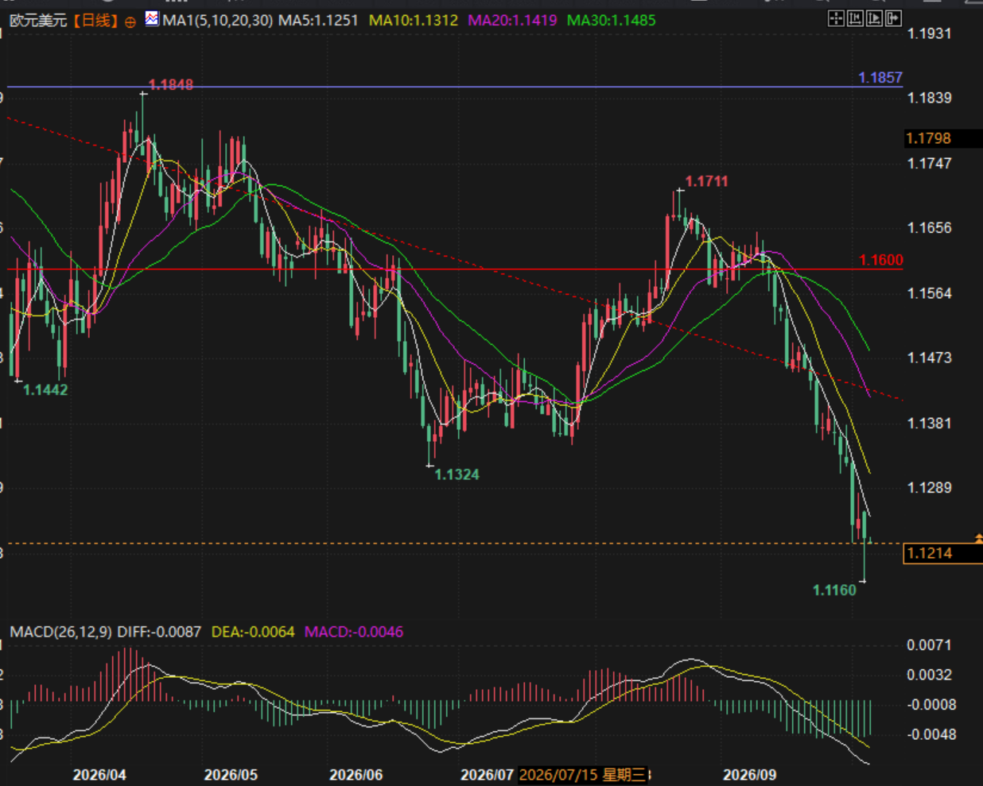Click the 2026/04 date axis label

(x=99, y=774)
